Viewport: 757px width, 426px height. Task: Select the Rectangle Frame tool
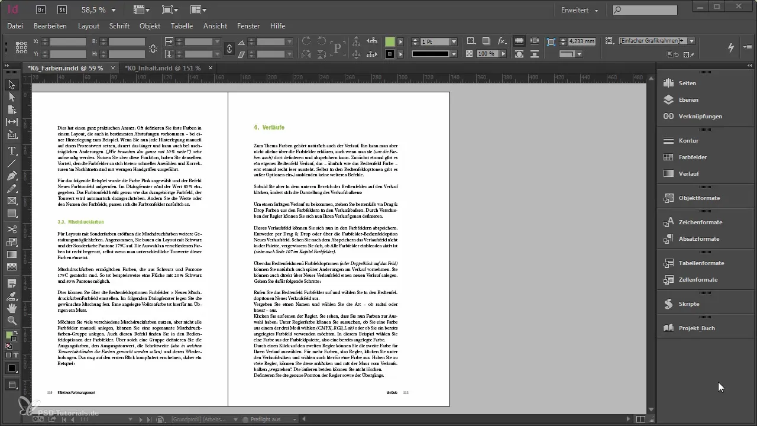[12, 201]
